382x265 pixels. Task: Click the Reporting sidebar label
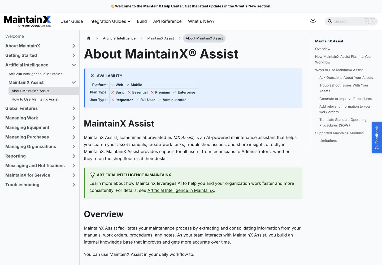pos(15,156)
